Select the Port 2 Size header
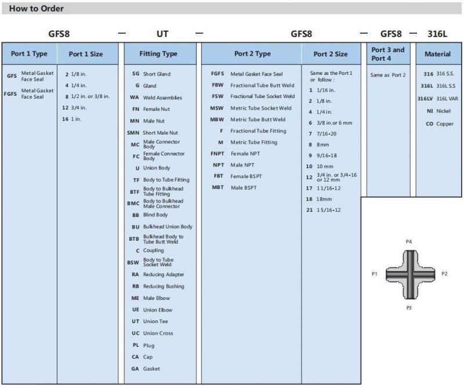Image resolution: width=464 pixels, height=388 pixels. (x=331, y=54)
